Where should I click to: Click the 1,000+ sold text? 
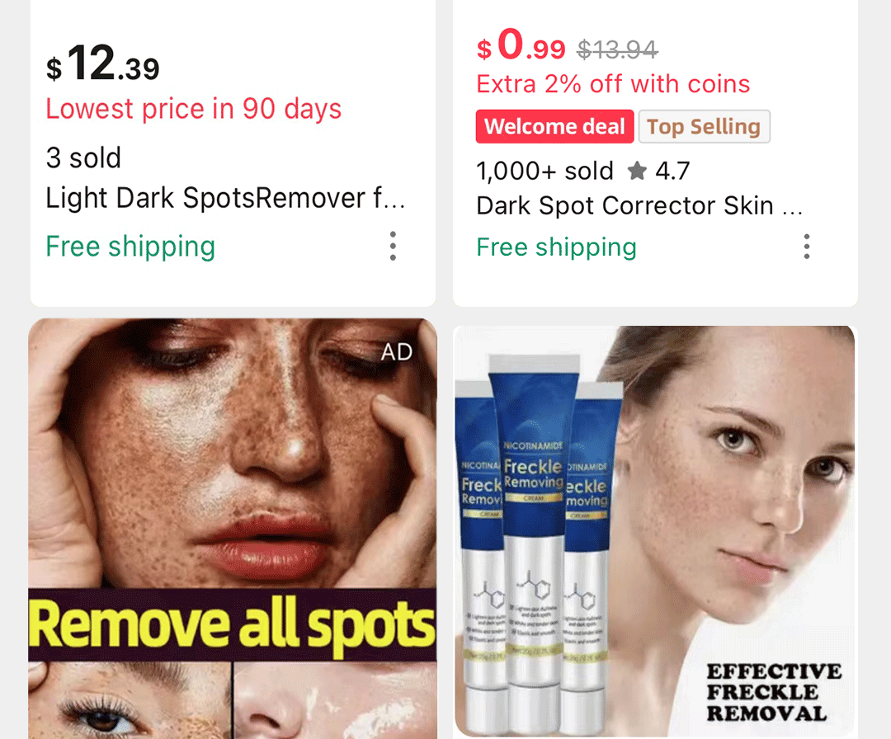pos(545,171)
